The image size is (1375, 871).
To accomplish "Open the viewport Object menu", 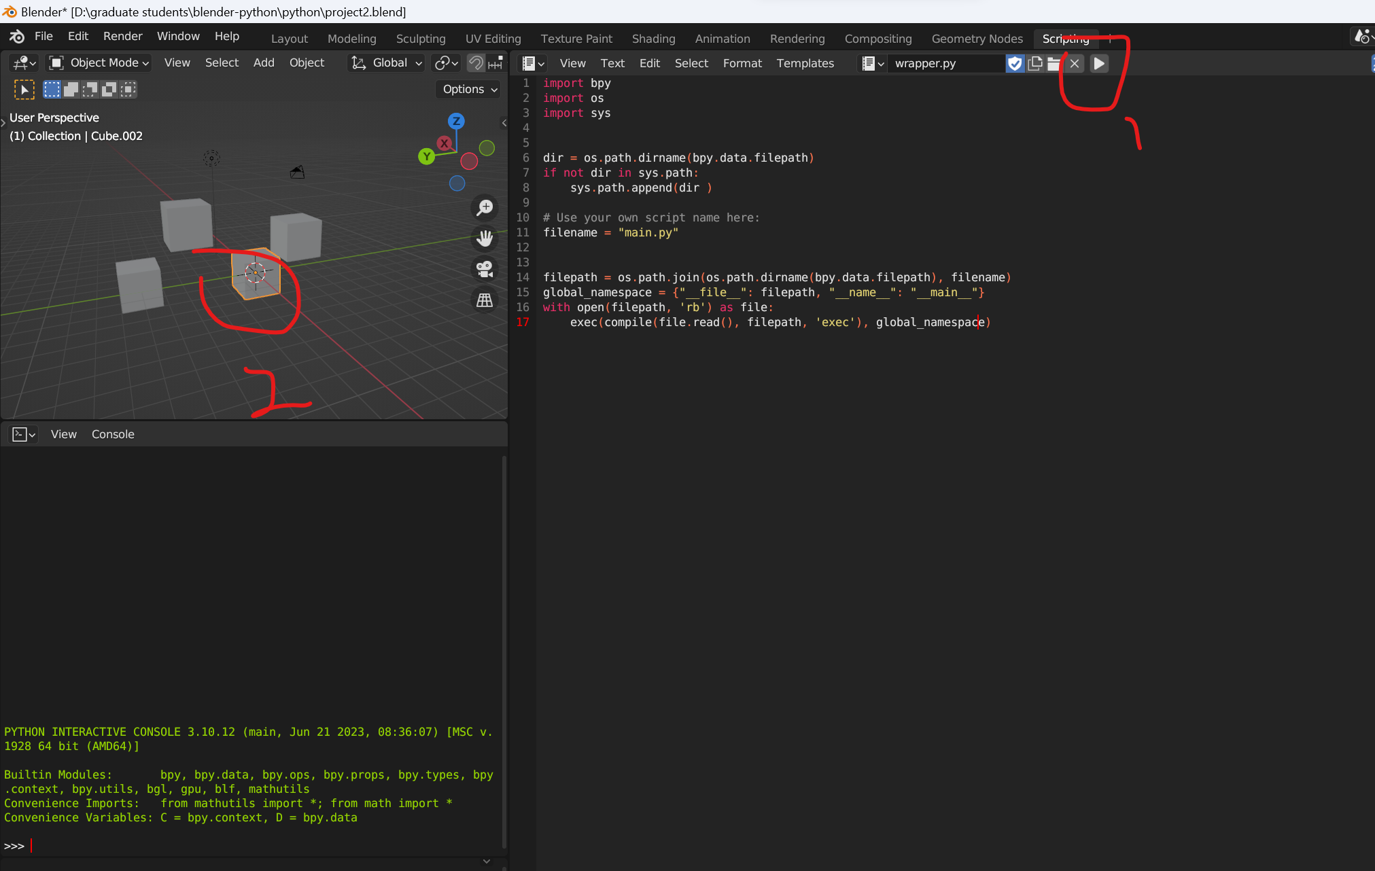I will point(307,63).
